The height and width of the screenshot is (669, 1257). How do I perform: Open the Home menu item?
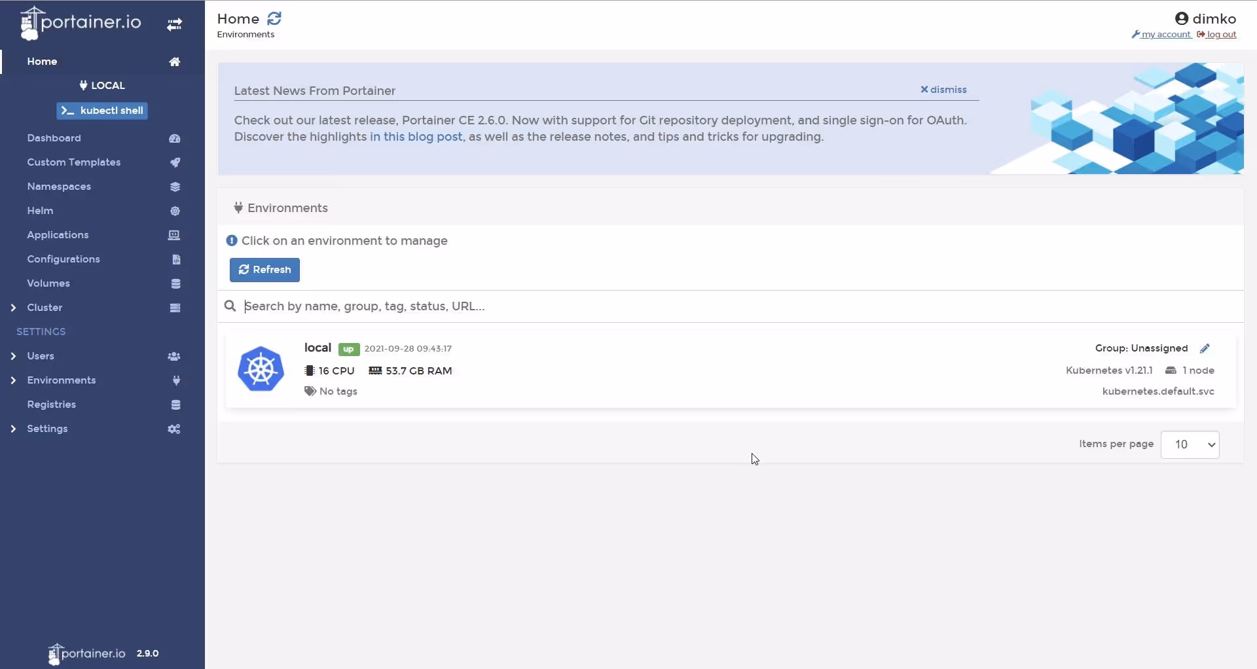coord(42,61)
